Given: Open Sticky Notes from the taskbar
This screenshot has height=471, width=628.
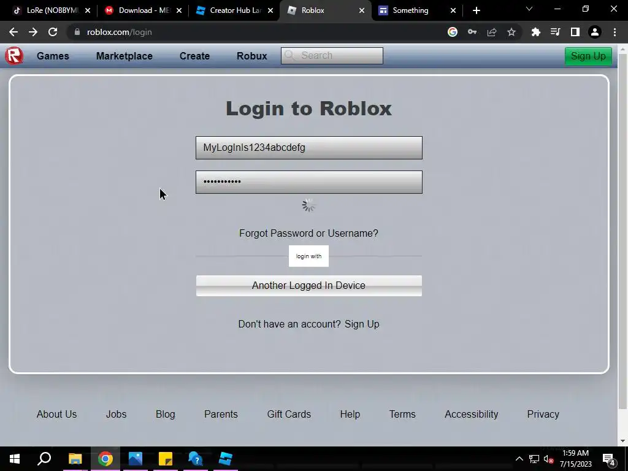Looking at the screenshot, I should [x=166, y=459].
